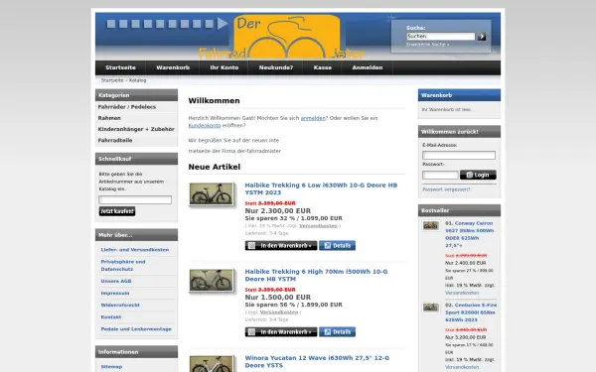Open the Fahrradteile category

tap(115, 140)
